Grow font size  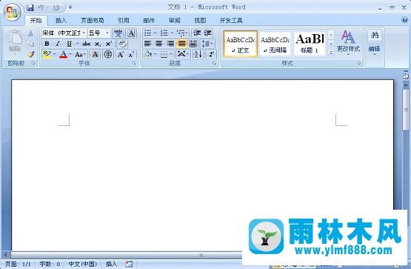(x=121, y=54)
